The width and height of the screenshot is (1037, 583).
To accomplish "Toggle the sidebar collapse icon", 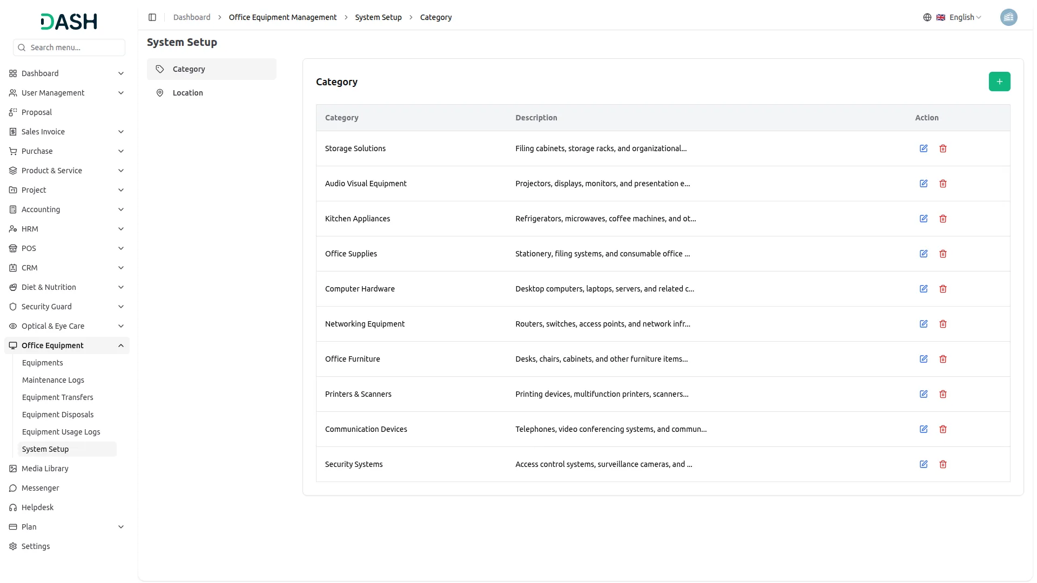I will [152, 17].
